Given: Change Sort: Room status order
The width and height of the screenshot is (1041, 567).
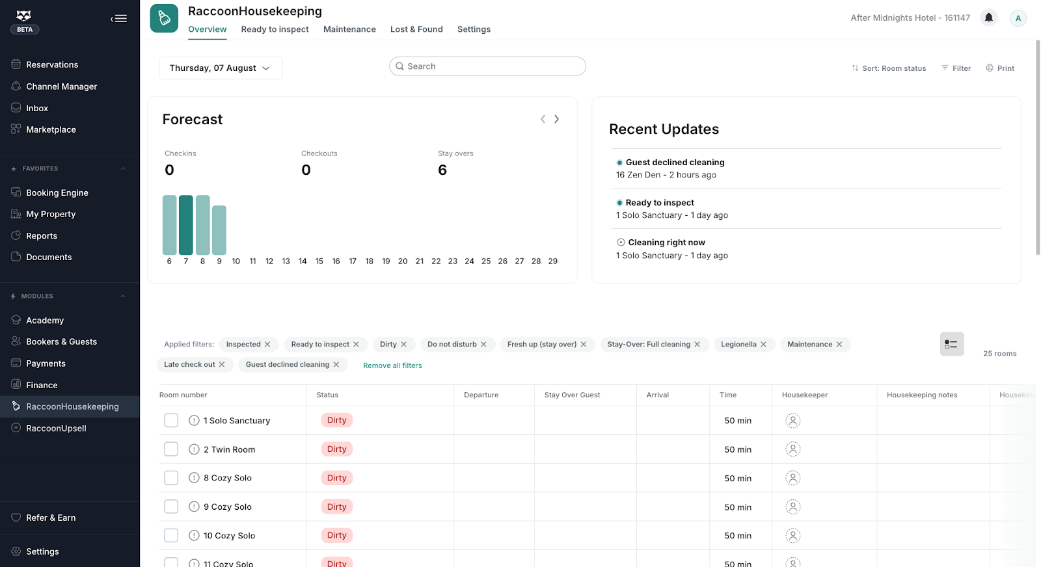Looking at the screenshot, I should coord(889,68).
